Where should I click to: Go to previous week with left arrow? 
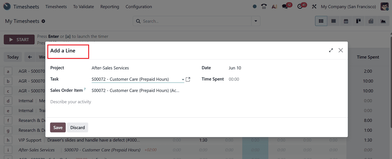click(x=30, y=57)
